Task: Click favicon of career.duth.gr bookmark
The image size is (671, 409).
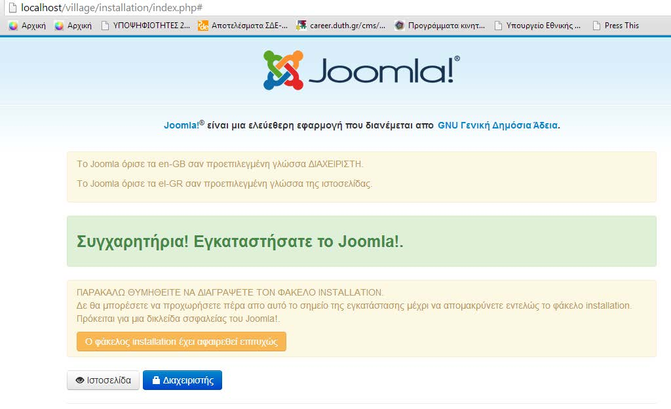Action: coord(301,26)
